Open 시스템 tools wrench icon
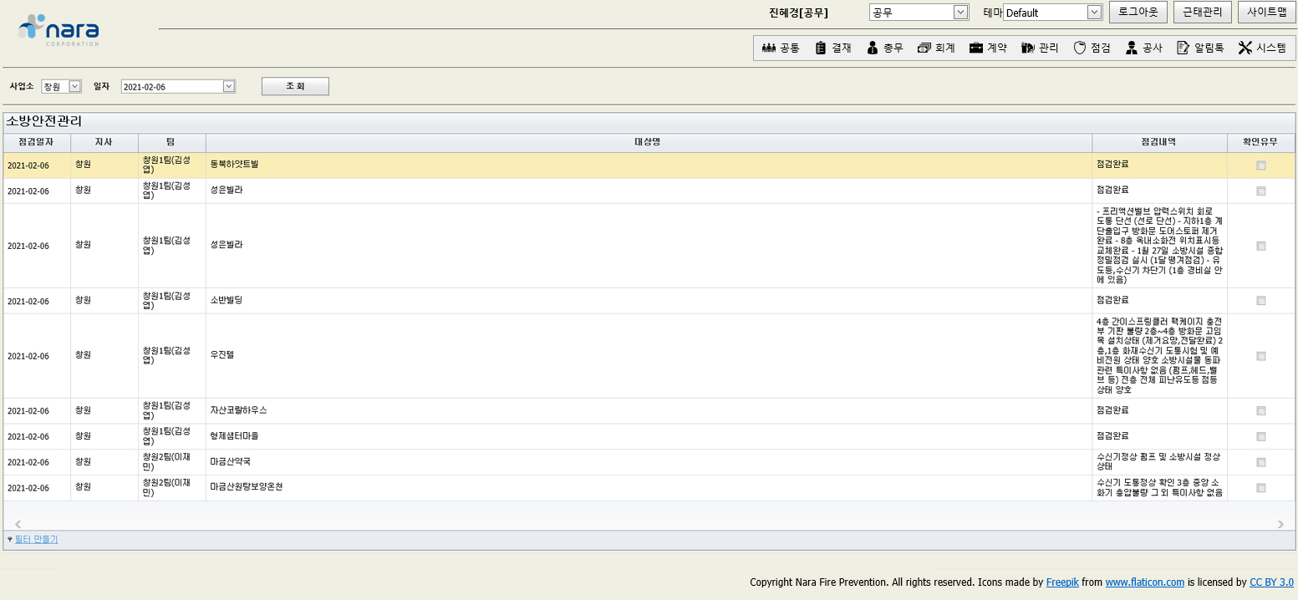Screen dimensions: 1298x600 pos(1245,48)
